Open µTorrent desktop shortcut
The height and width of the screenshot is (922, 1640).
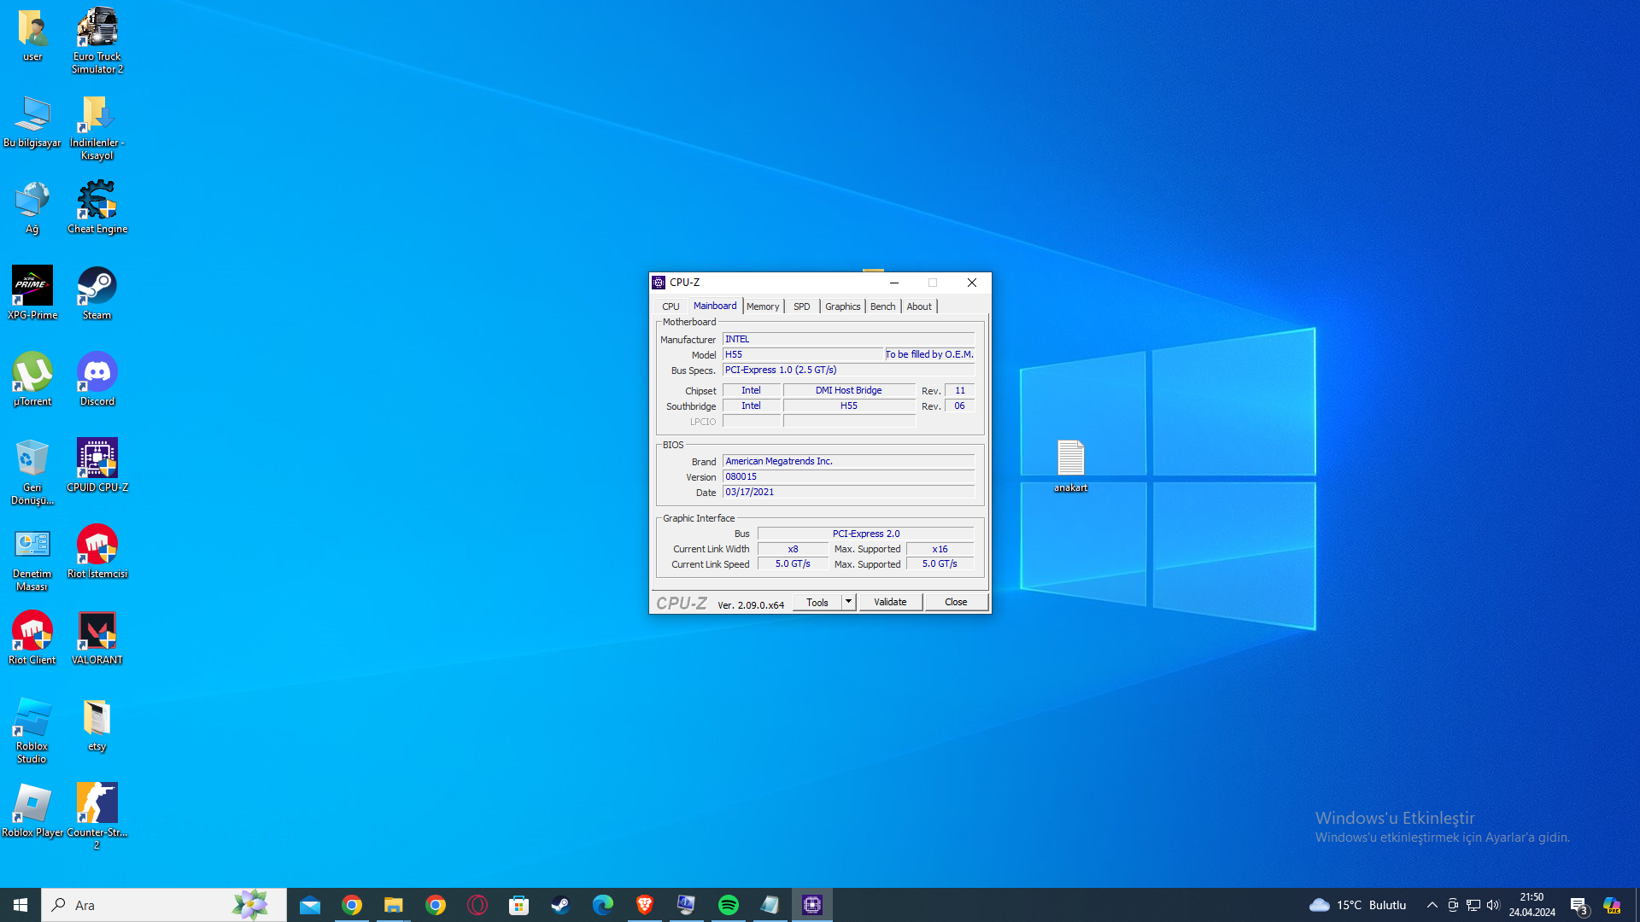tap(32, 380)
